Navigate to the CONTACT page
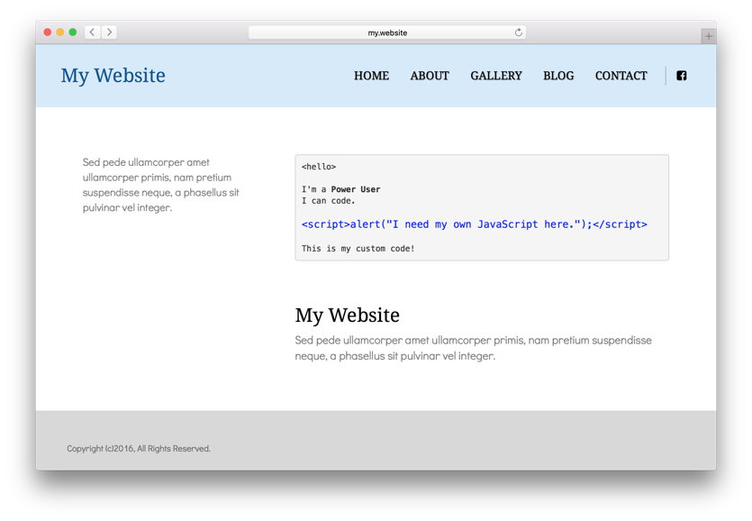752x521 pixels. point(621,76)
